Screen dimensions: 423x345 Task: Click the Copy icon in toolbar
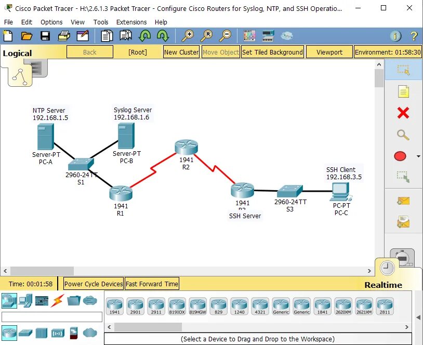coord(107,36)
